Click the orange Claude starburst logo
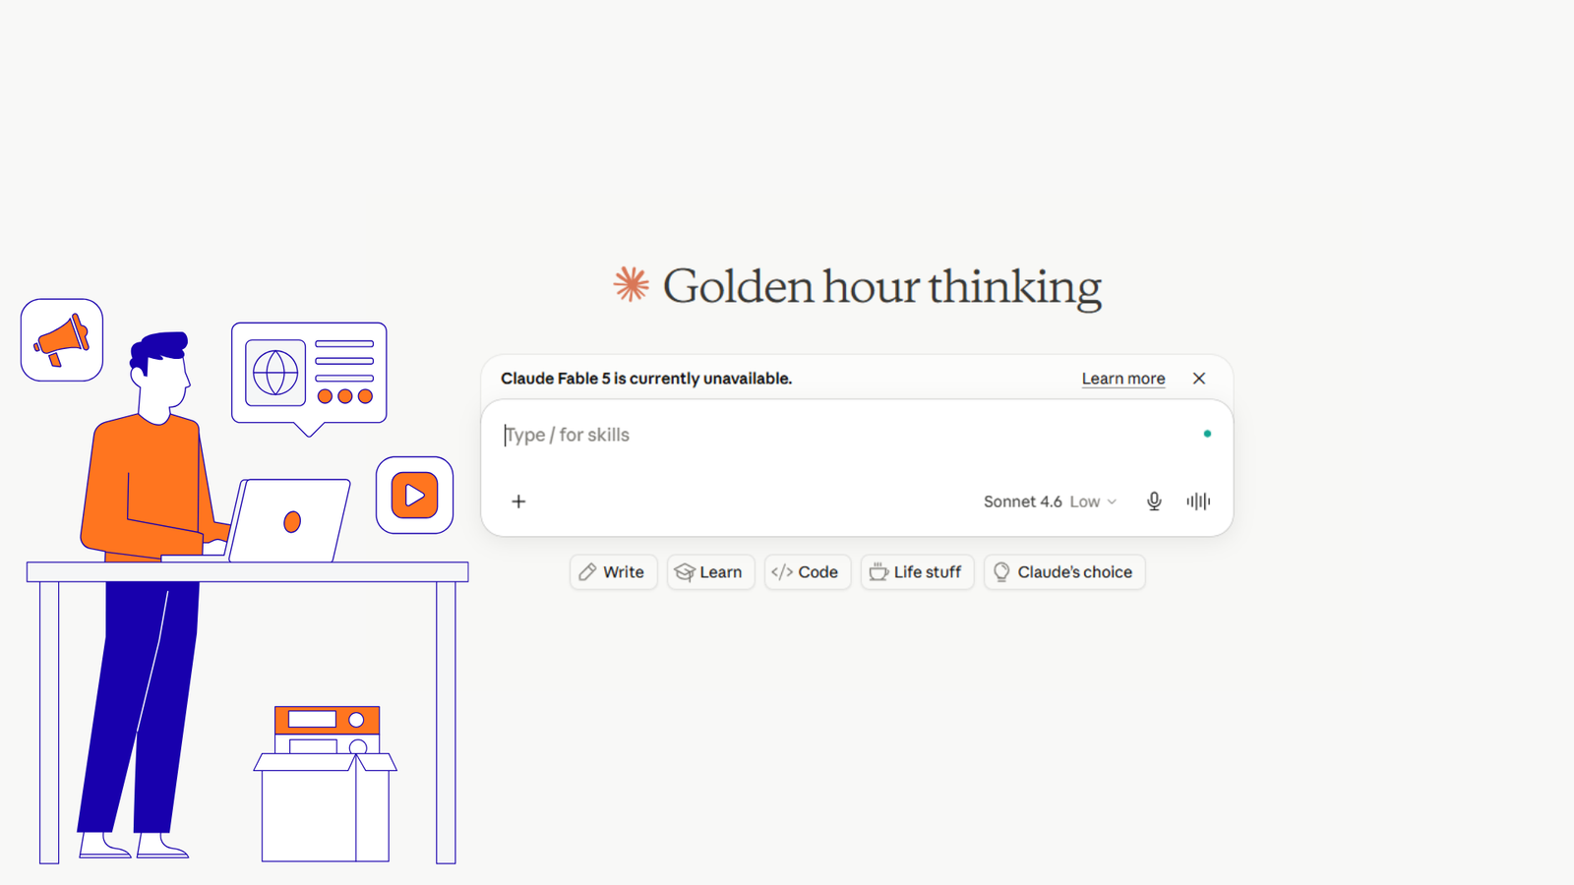This screenshot has width=1574, height=885. 632,285
